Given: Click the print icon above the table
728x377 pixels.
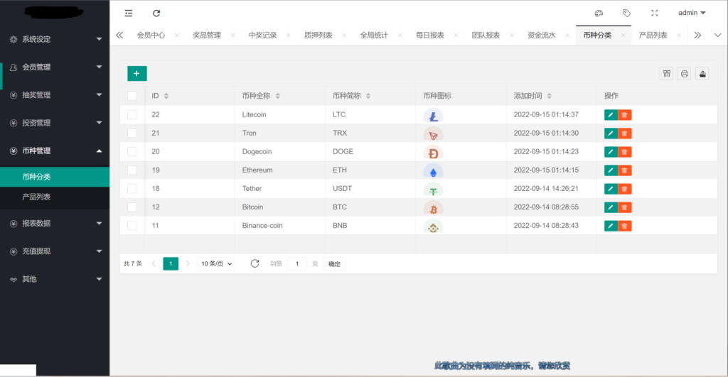Looking at the screenshot, I should coord(684,74).
